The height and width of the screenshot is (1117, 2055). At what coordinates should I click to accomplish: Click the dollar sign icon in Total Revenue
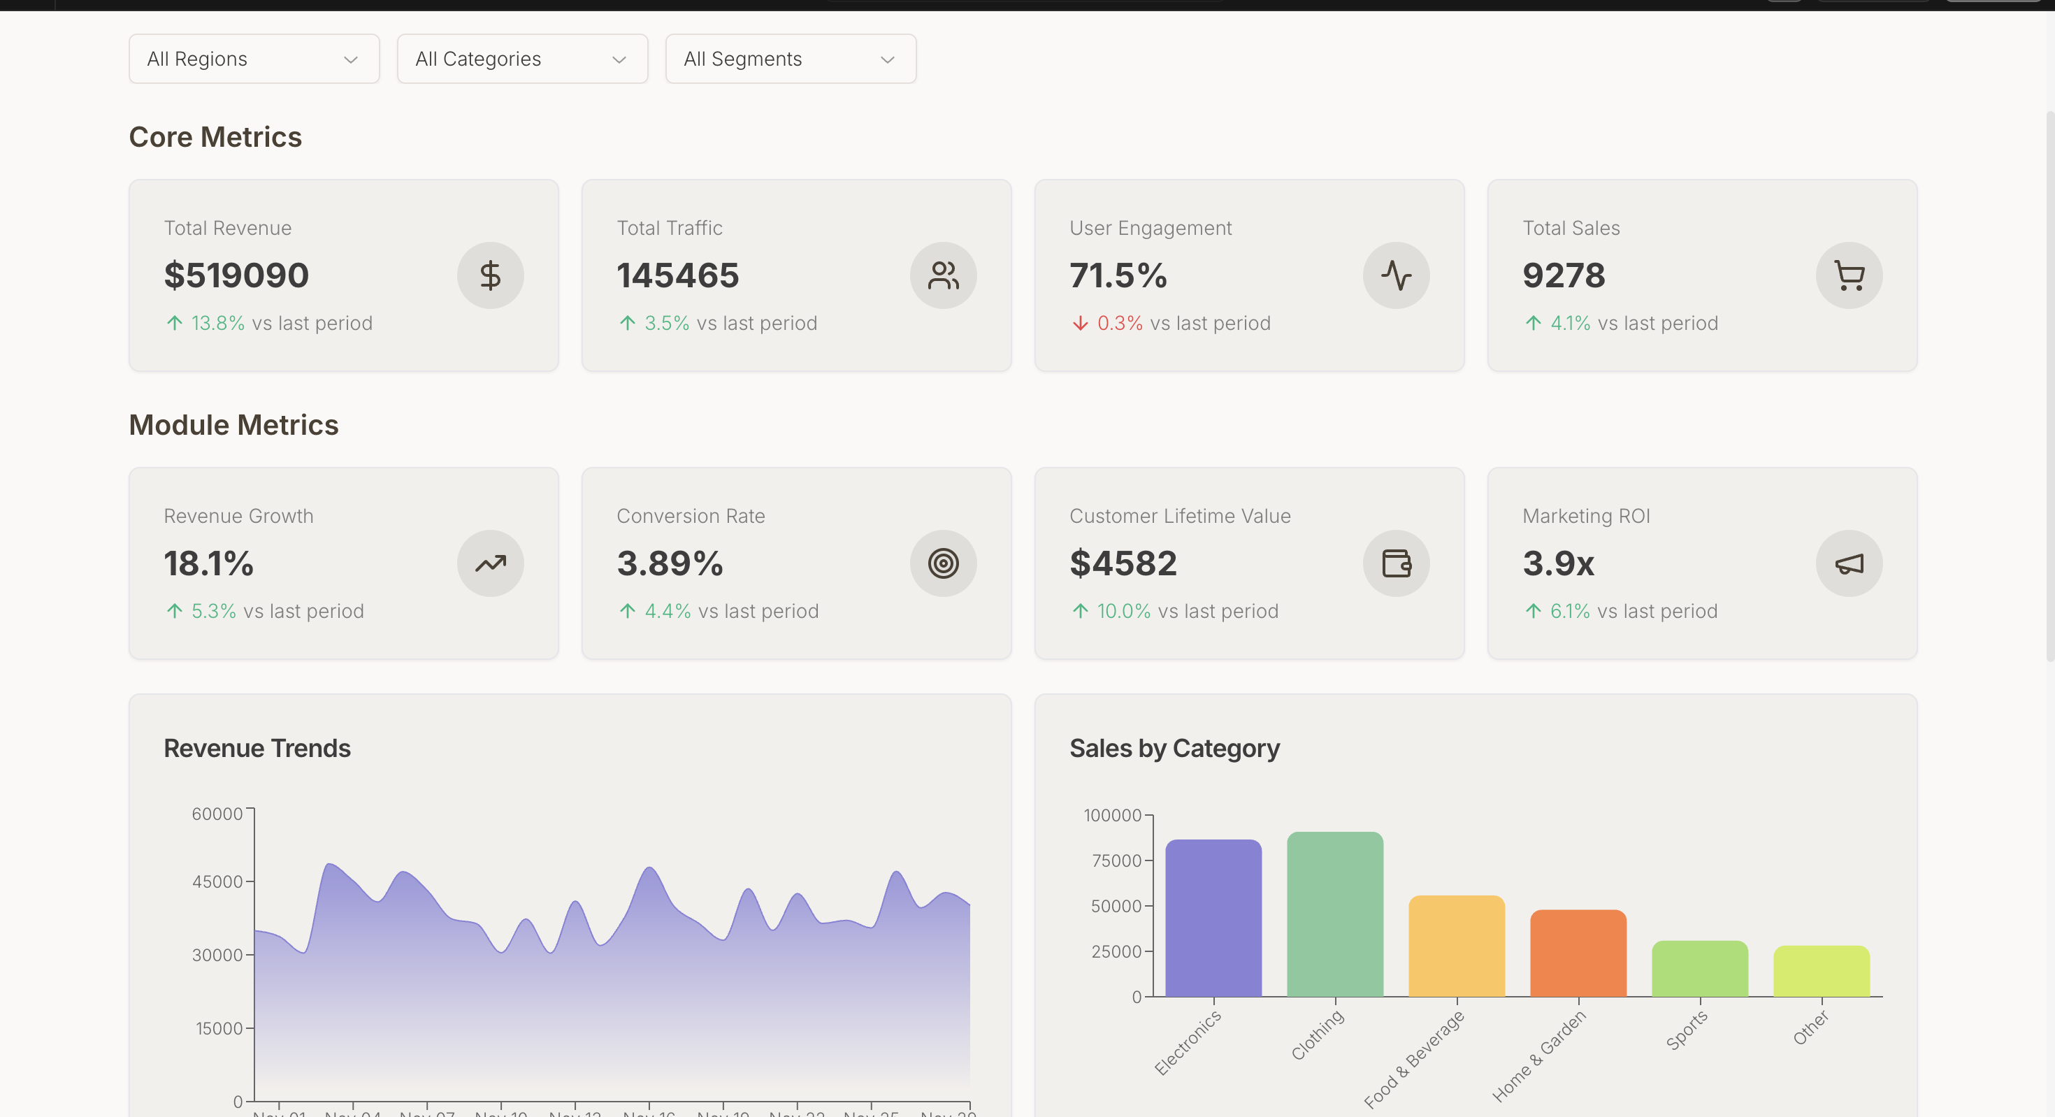coord(490,275)
